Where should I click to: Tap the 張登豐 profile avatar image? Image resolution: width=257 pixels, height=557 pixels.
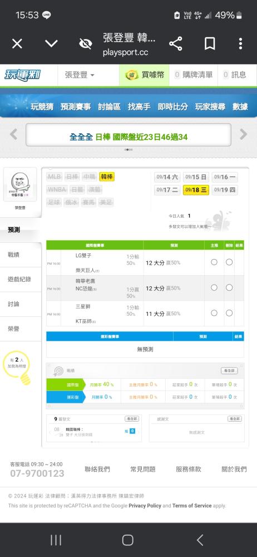20,184
